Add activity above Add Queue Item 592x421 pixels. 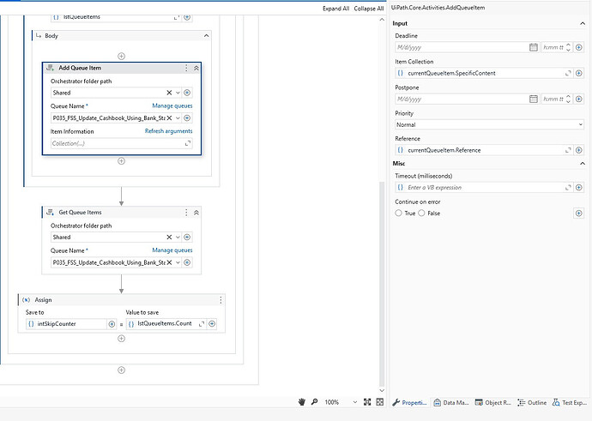click(x=121, y=57)
